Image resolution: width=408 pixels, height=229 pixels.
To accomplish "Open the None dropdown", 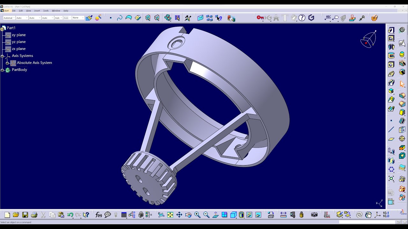I will pos(78,18).
